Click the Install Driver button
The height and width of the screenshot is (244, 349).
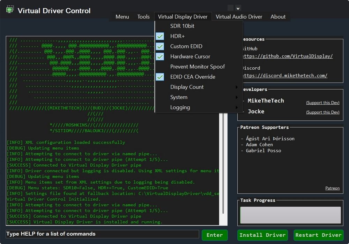tap(262, 235)
